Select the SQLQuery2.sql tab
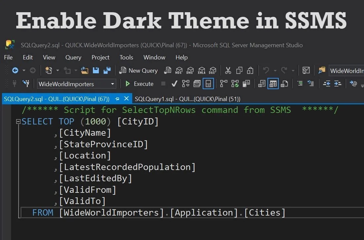Screen dimensions: 364x240 coord(57,99)
